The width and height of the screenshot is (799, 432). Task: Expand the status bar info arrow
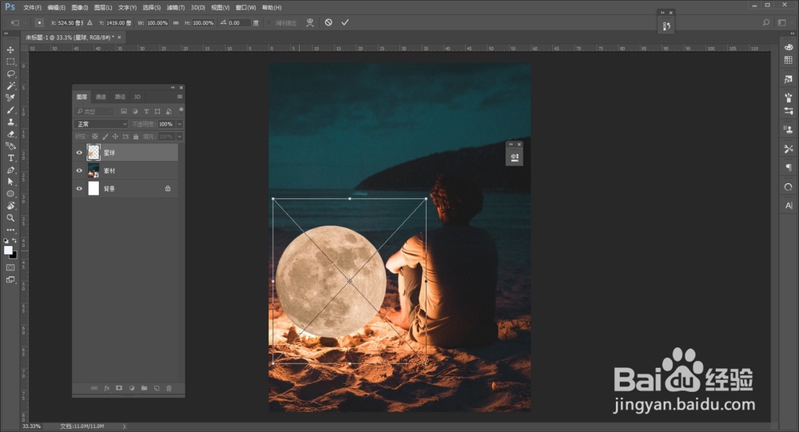point(125,426)
